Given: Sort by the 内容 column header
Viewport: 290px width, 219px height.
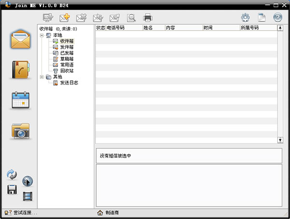Looking at the screenshot, I should (x=184, y=28).
